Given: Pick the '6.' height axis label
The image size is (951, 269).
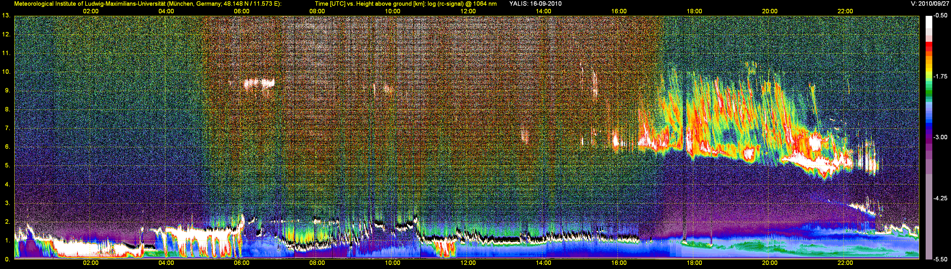Looking at the screenshot, I should point(7,147).
